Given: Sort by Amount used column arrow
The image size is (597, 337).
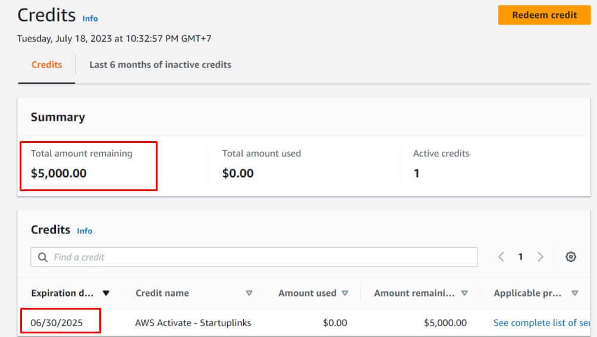Looking at the screenshot, I should [345, 293].
